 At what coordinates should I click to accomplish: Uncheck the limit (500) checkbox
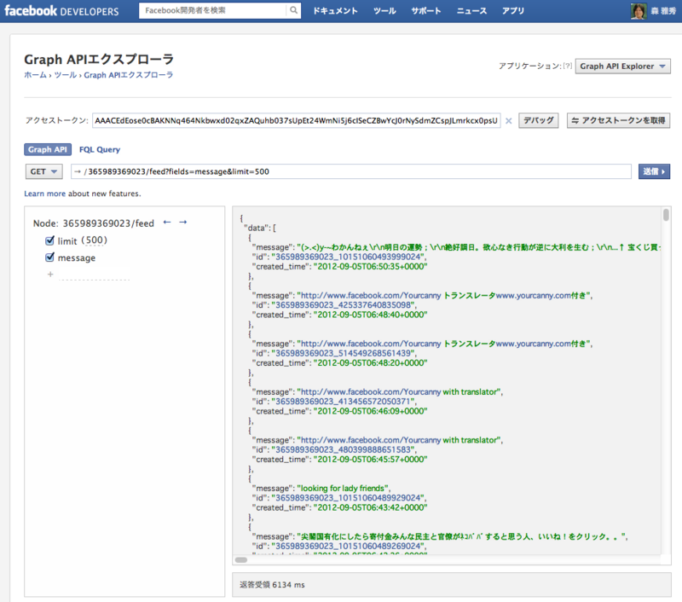click(x=49, y=240)
